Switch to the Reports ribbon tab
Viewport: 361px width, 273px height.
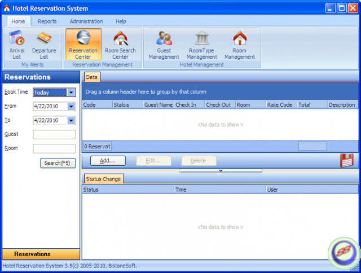pyautogui.click(x=47, y=21)
